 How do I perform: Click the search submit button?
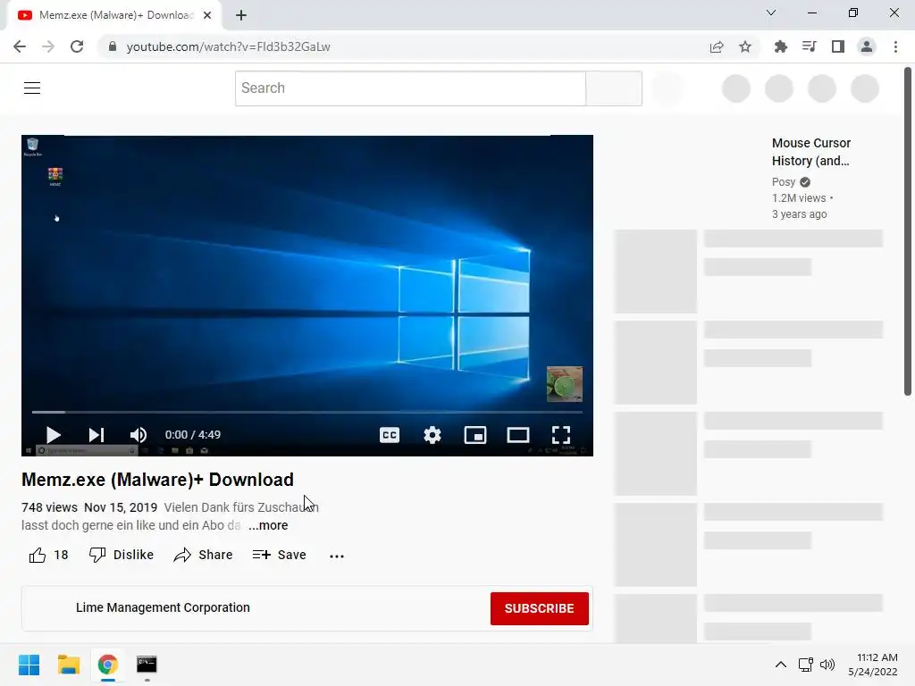(x=614, y=88)
